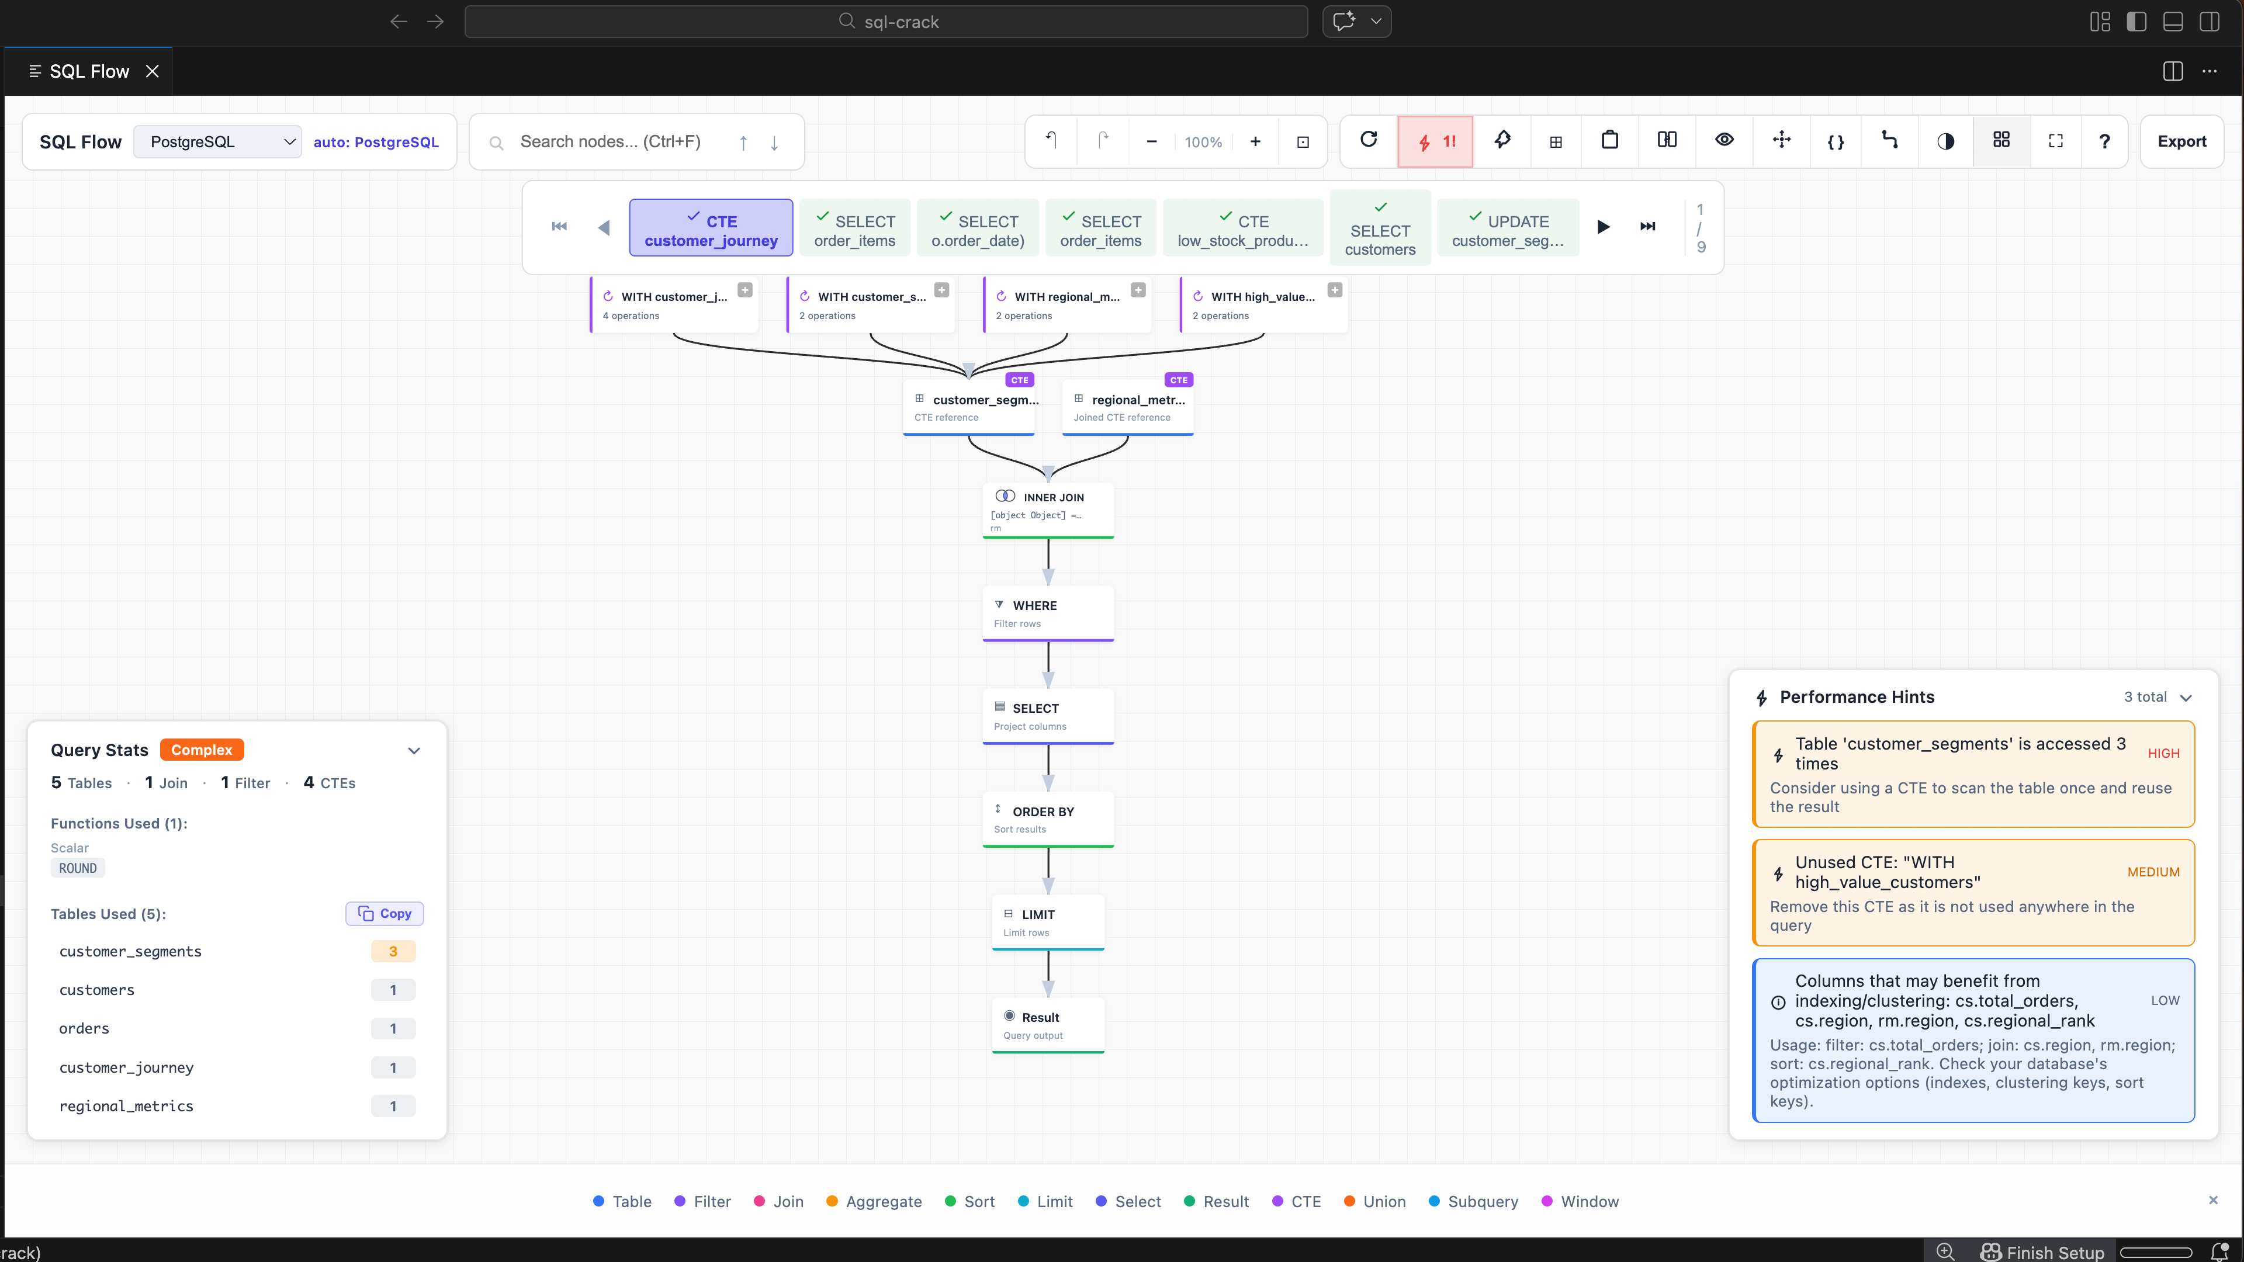Click the next query play arrow
Screen dimensions: 2244x1262
coord(1603,227)
